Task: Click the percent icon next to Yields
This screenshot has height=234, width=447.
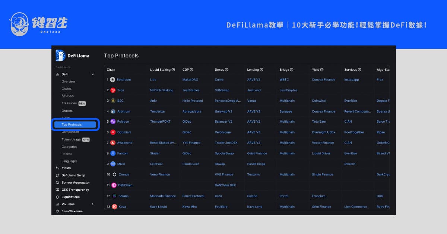Action: pos(57,168)
